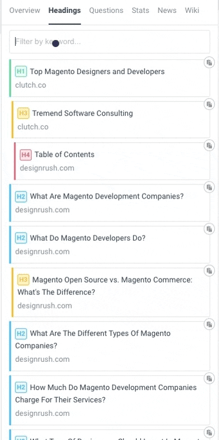
Task: Open 'What Do Magento Developers Do?' heading card
Action: (x=110, y=245)
